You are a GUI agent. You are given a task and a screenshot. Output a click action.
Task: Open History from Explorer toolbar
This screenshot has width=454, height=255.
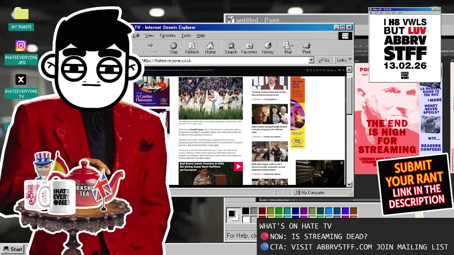[268, 48]
